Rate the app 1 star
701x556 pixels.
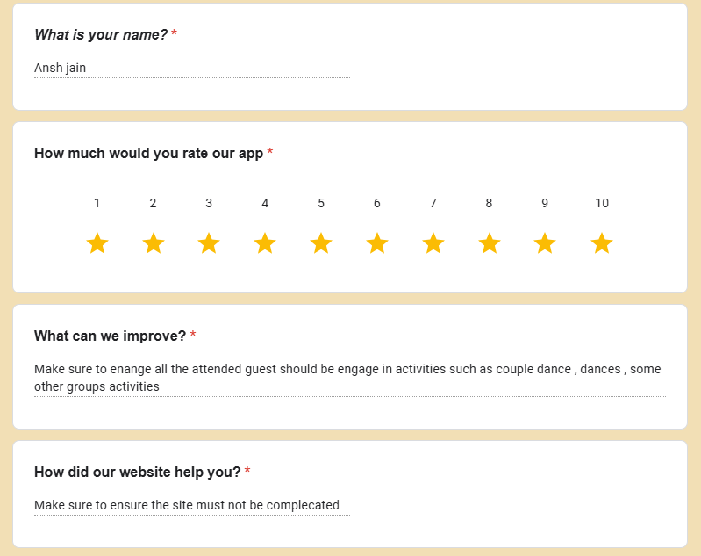(x=97, y=243)
